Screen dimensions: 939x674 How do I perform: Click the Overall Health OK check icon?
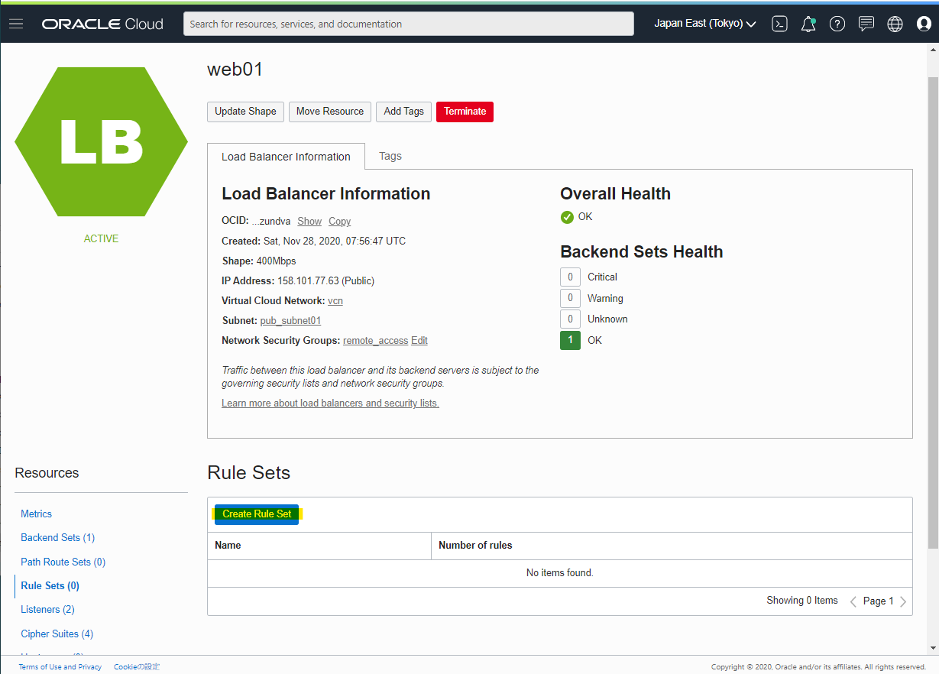[567, 217]
